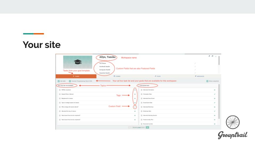Click the pencil icon on Social Event Date row
Screen dimensions: 255x143
point(215,103)
